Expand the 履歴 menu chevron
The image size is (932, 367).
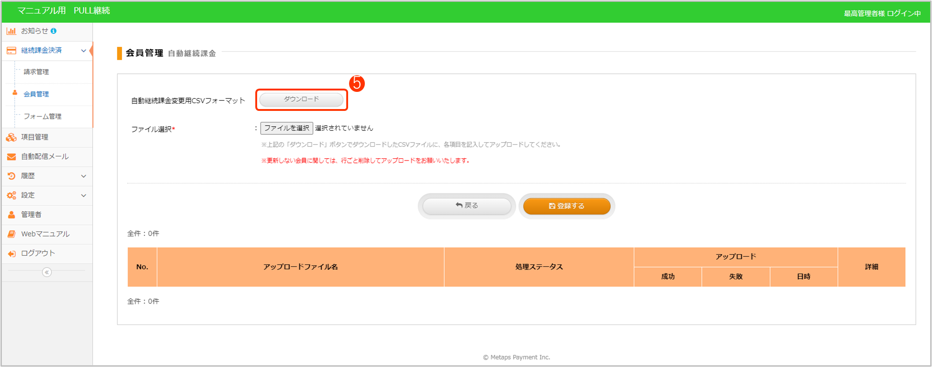84,176
